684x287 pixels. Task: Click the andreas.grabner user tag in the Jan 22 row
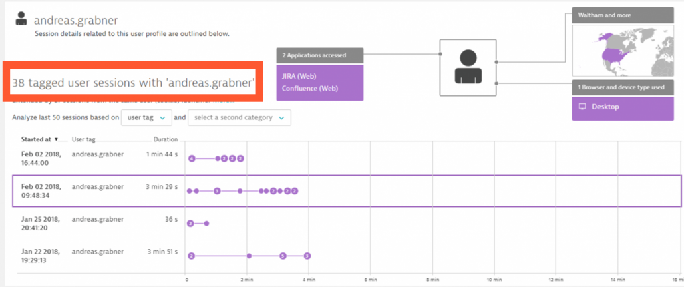coord(98,252)
